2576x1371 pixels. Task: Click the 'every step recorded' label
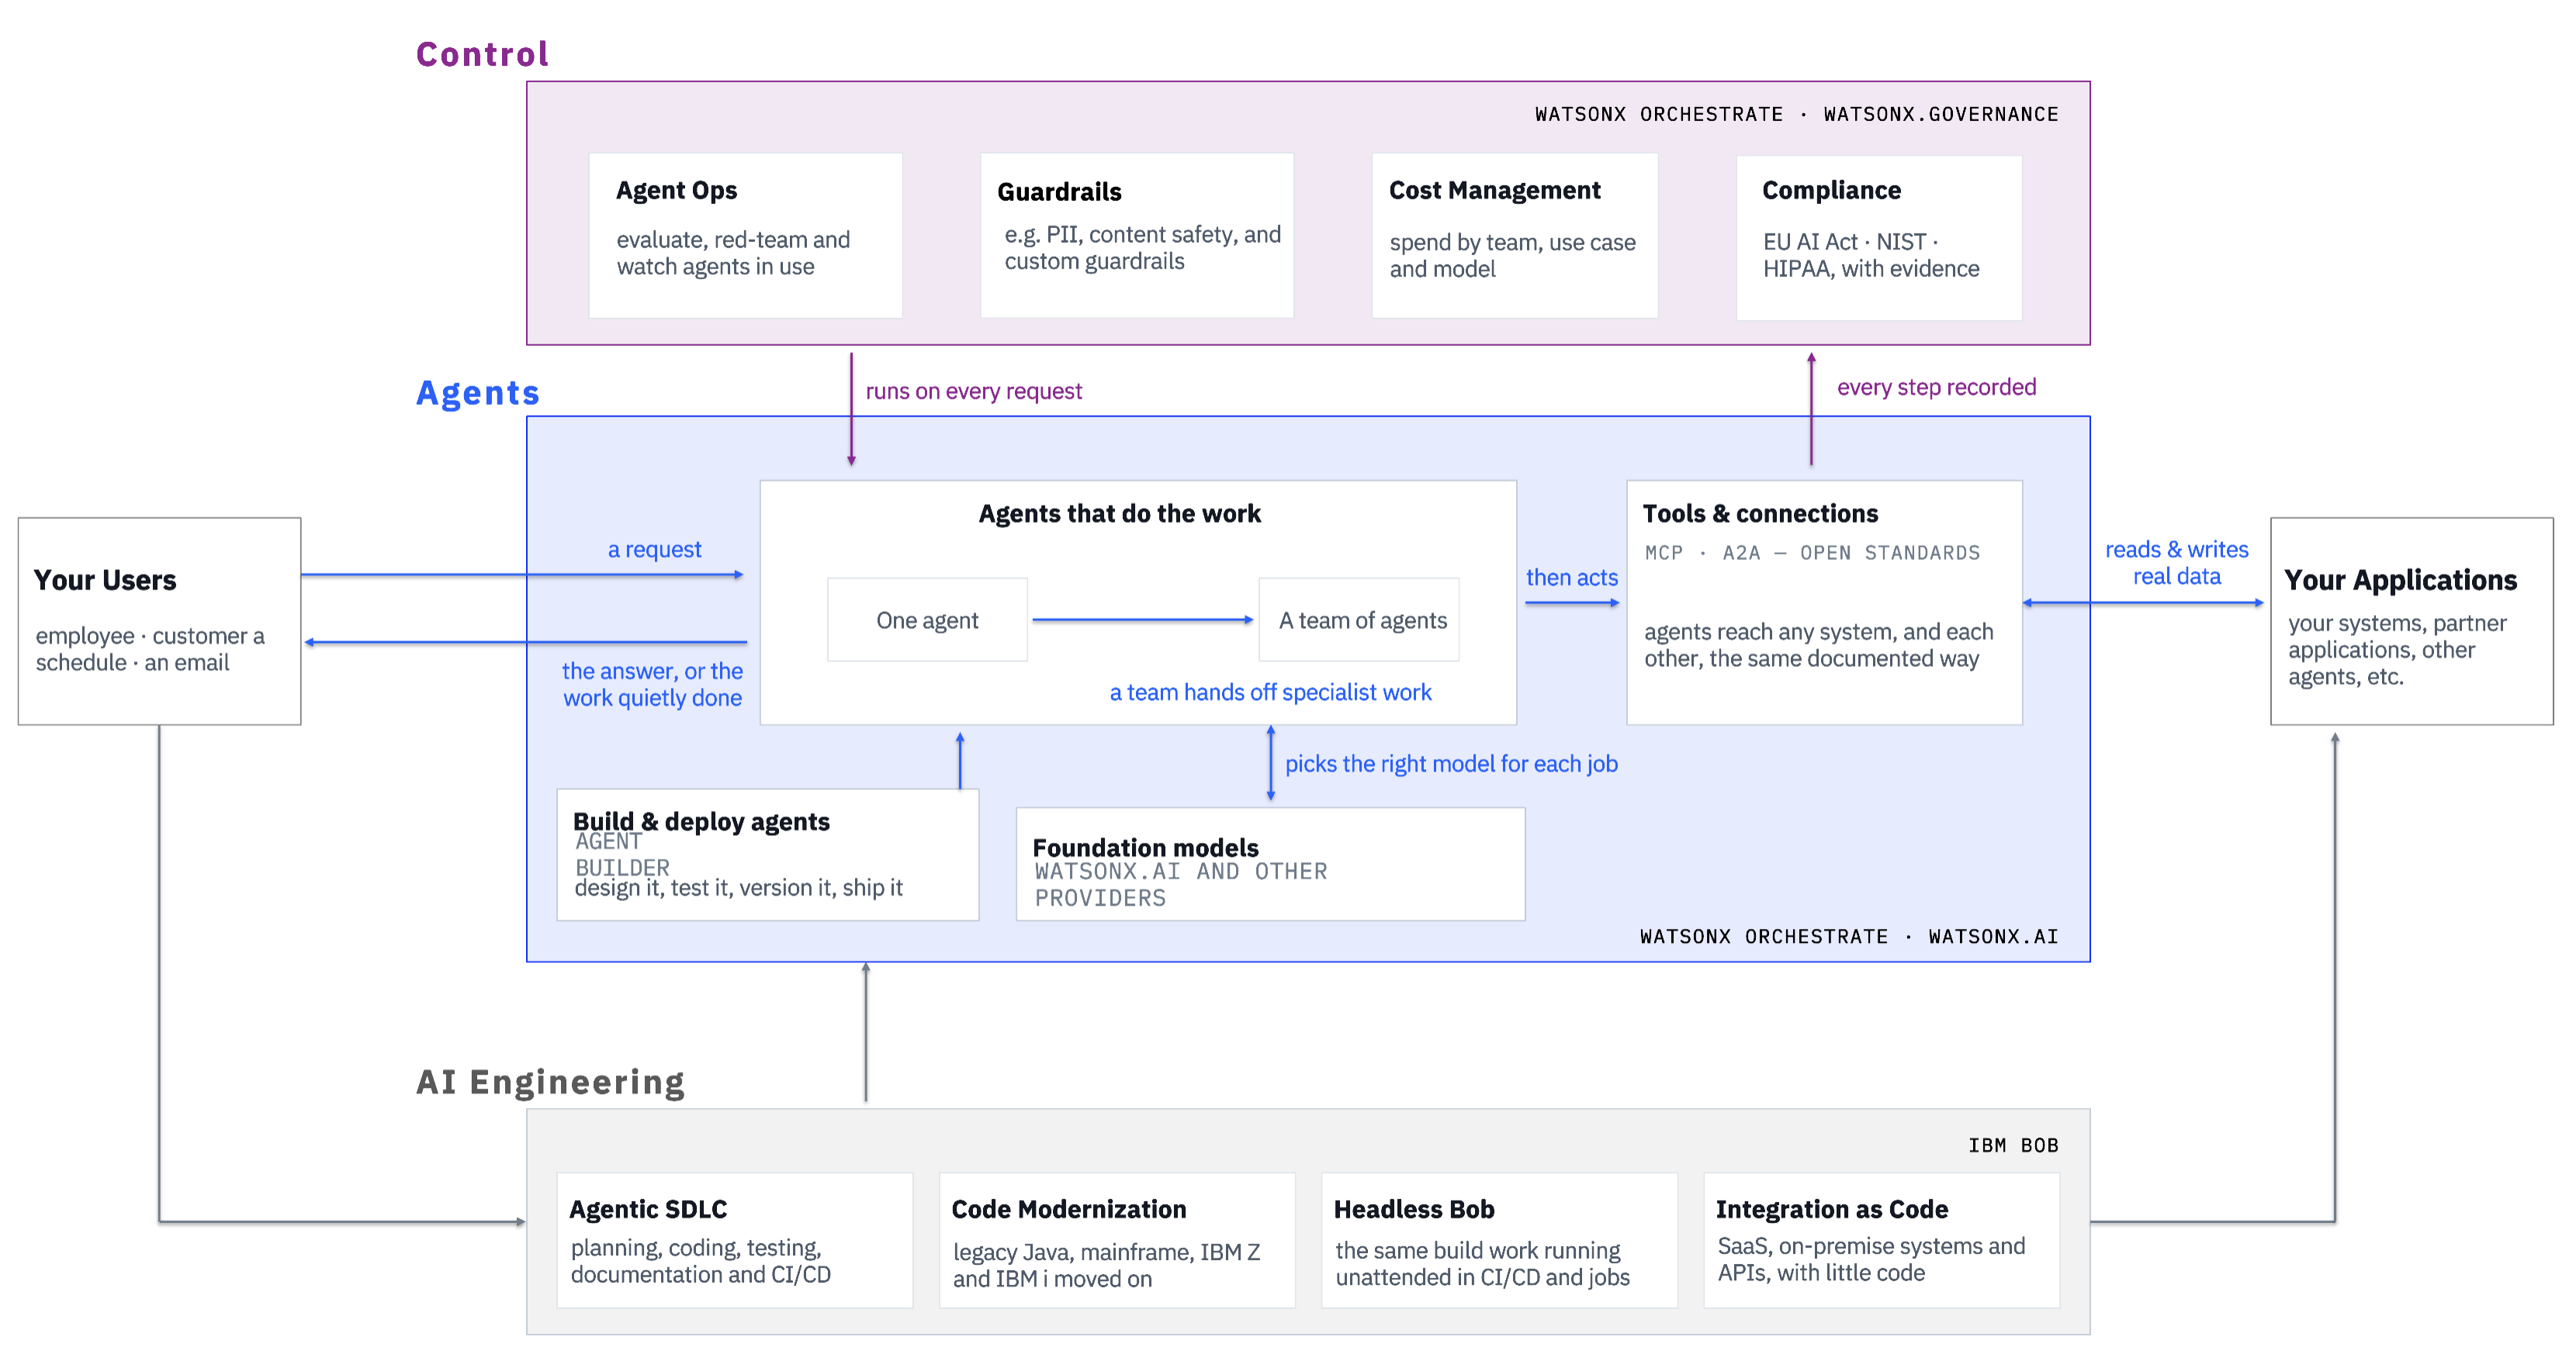point(1936,387)
